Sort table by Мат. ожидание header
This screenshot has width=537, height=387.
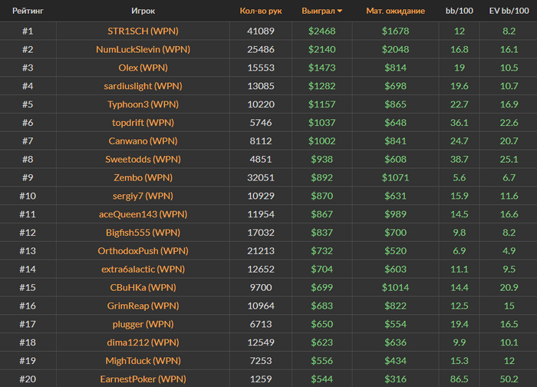click(395, 12)
